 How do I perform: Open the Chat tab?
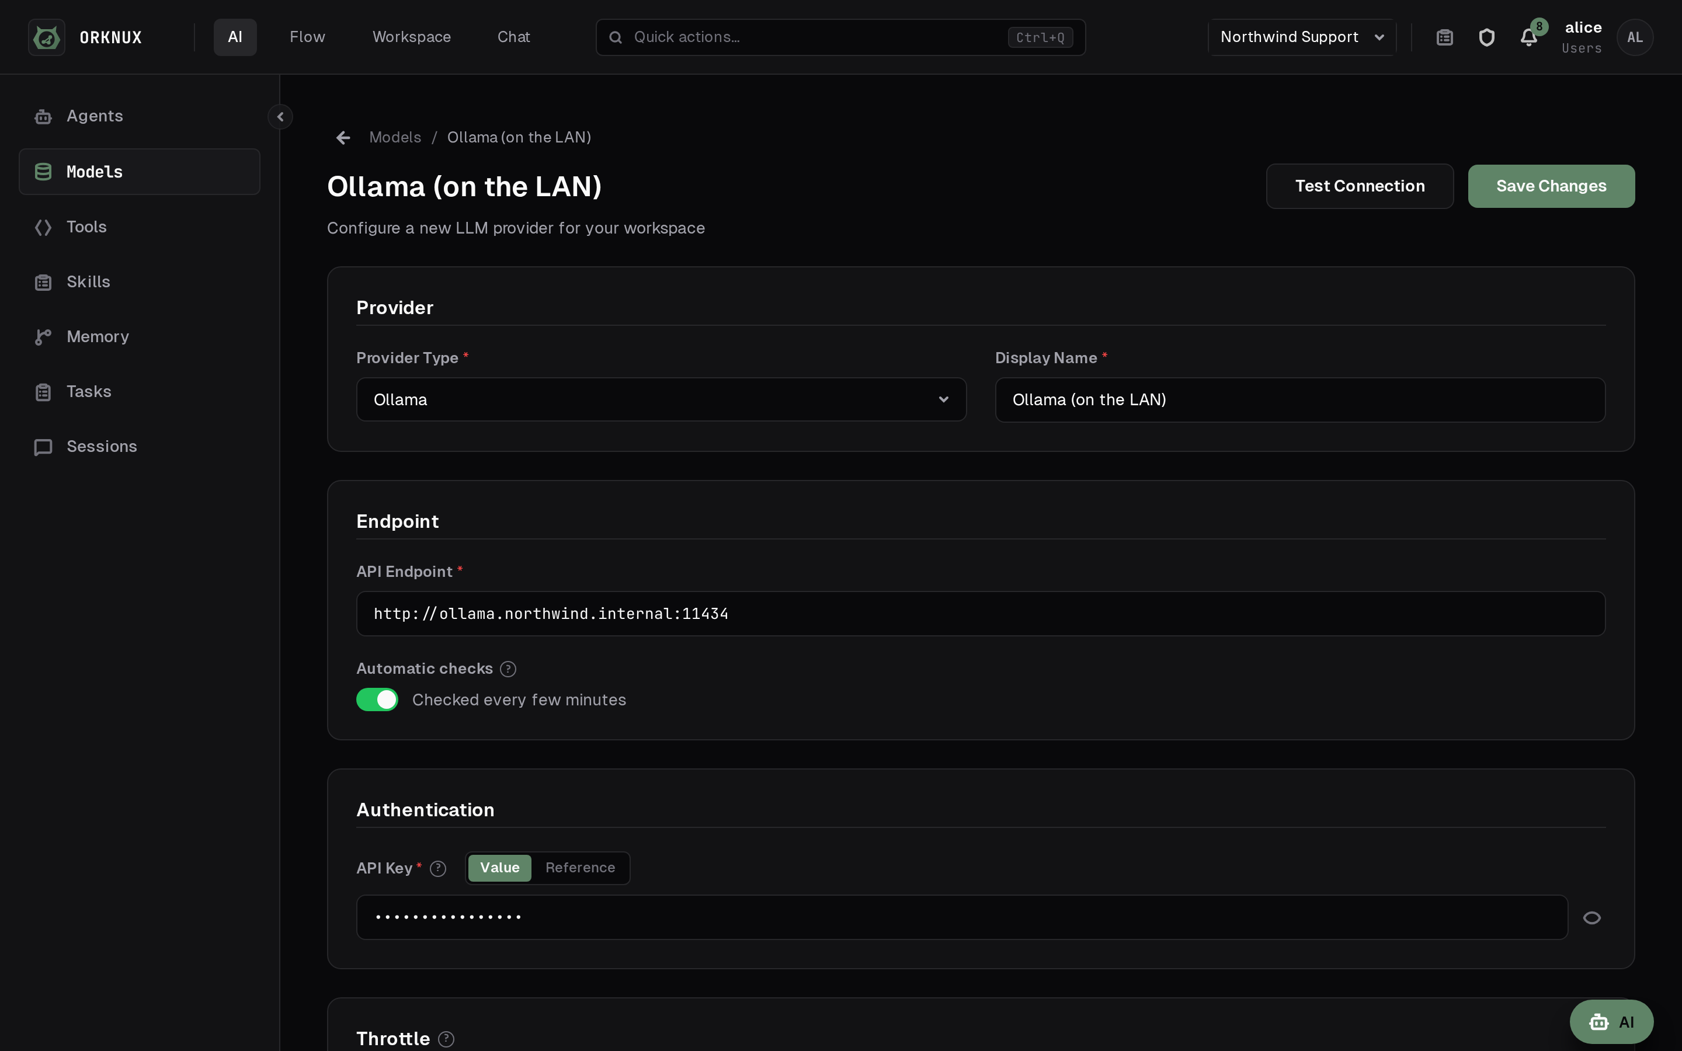click(x=513, y=37)
